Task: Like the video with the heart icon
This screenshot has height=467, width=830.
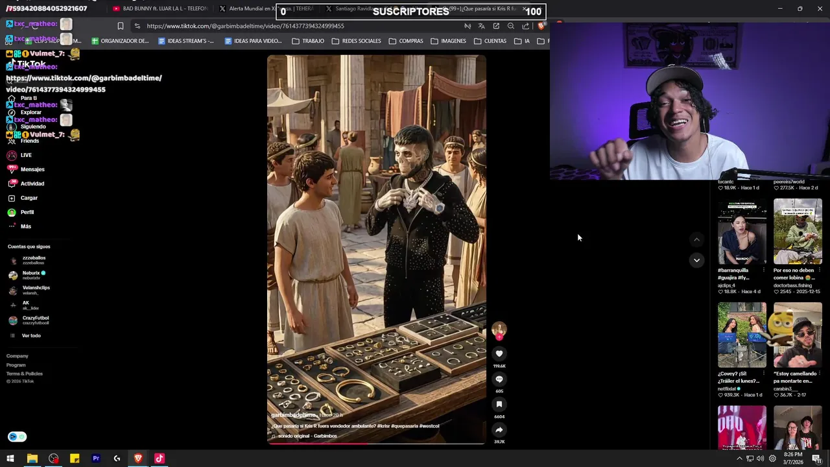Action: tap(499, 353)
